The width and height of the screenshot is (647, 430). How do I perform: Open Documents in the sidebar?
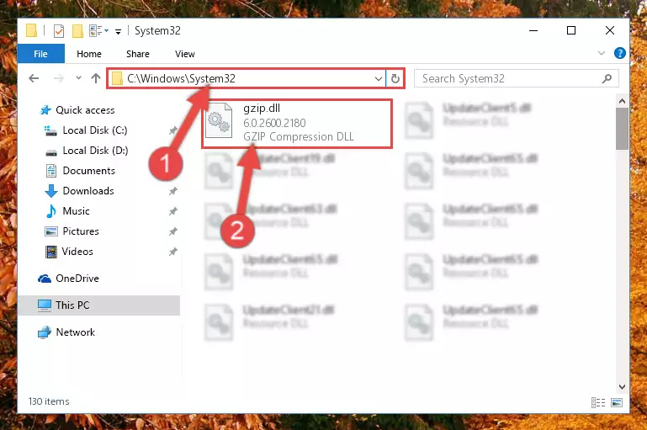coord(88,171)
